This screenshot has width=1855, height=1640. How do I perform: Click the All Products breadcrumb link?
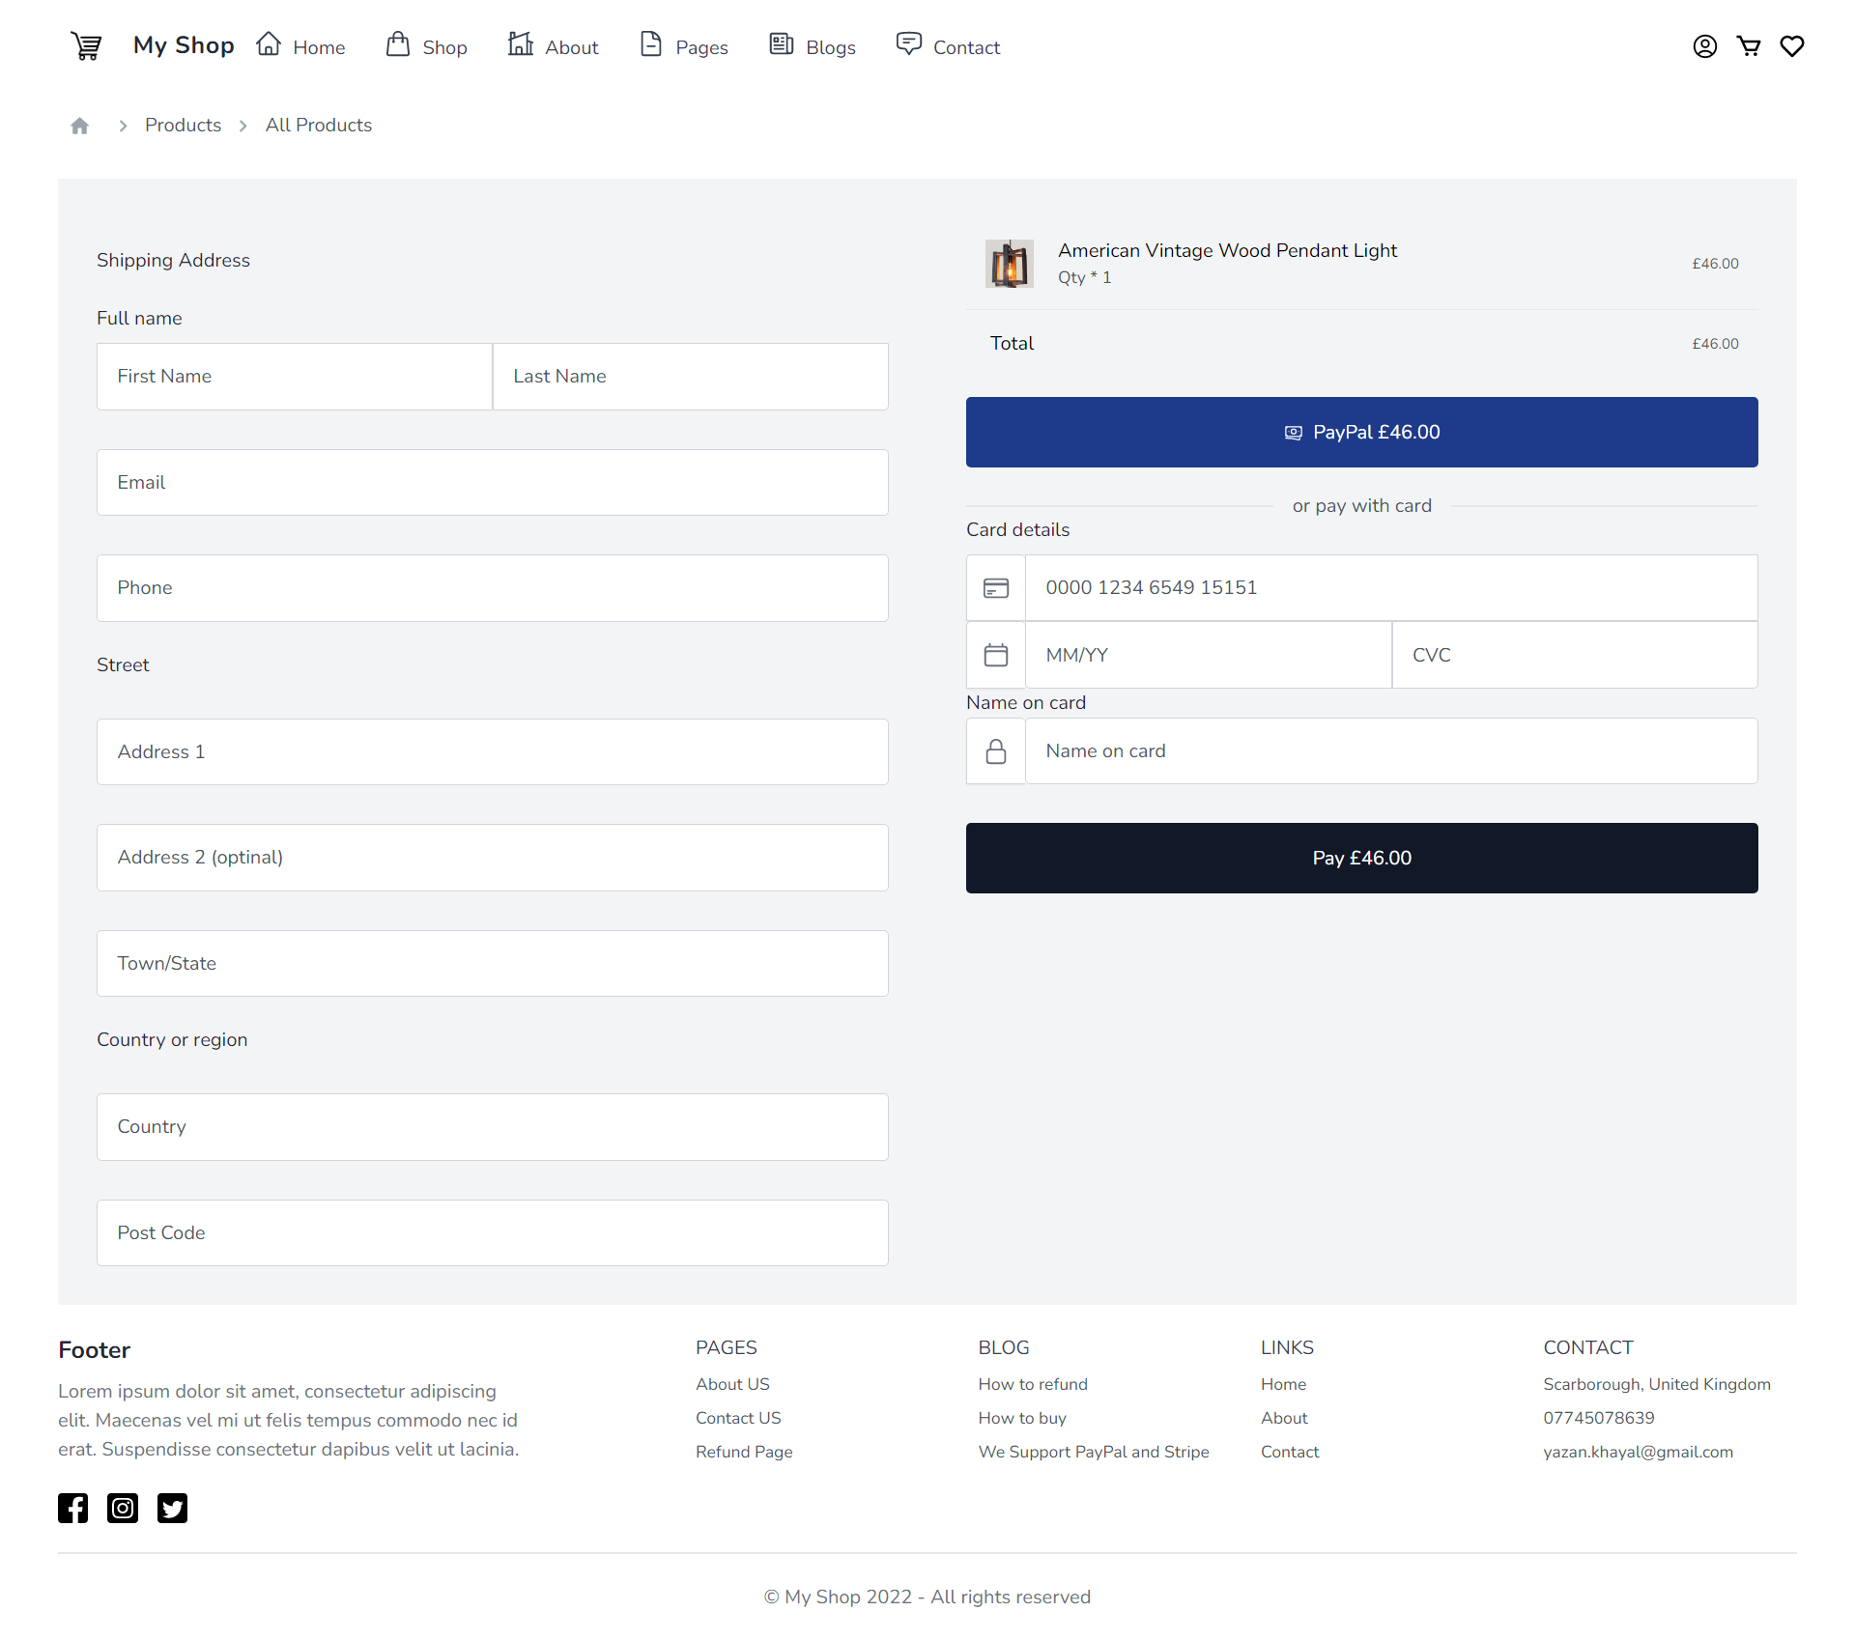[x=318, y=125]
